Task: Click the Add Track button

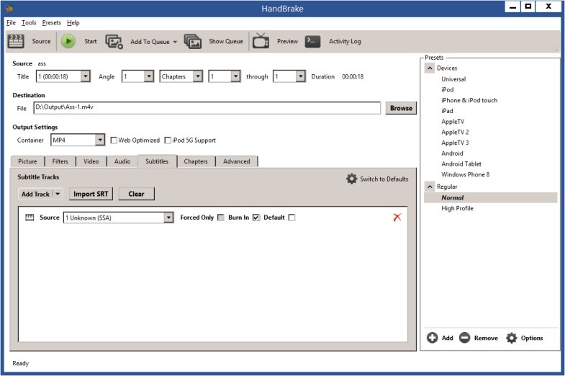Action: tap(36, 194)
